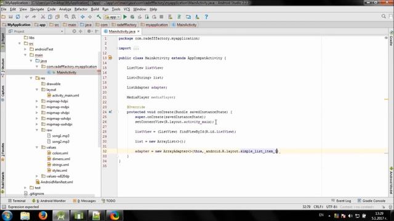Click the Synchronize toolbar icon
The height and width of the screenshot is (221, 394).
pyautogui.click(x=18, y=17)
